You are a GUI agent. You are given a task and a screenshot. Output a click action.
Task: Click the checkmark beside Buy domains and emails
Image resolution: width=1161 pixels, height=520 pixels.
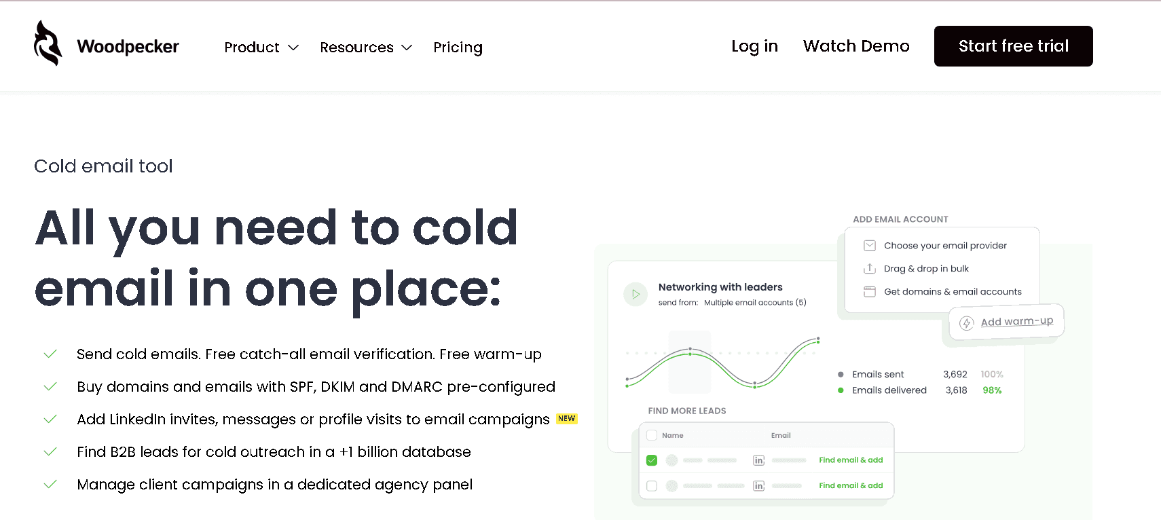[x=50, y=387]
